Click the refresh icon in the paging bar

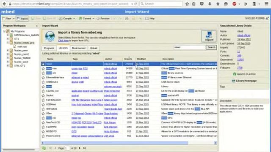[44, 148]
